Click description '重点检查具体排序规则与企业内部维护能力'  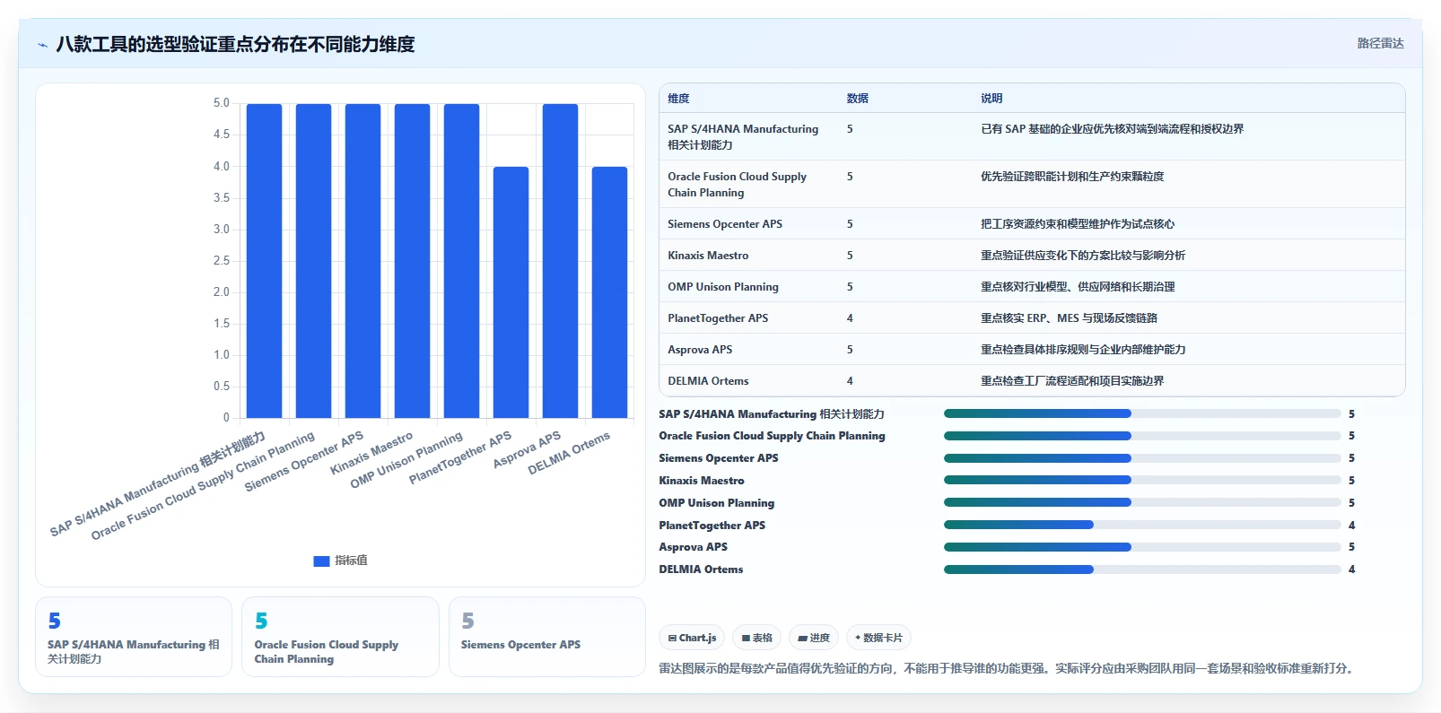[x=1083, y=350]
